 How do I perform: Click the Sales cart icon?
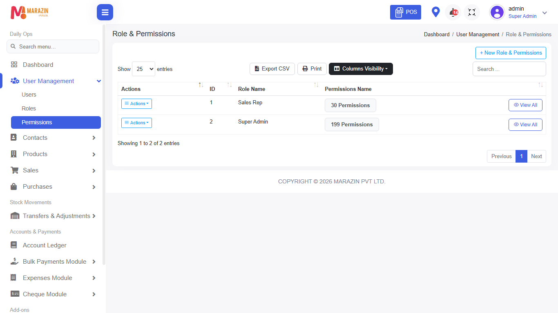[x=14, y=170]
